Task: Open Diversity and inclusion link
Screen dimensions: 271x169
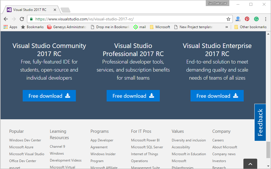Action: (x=189, y=140)
